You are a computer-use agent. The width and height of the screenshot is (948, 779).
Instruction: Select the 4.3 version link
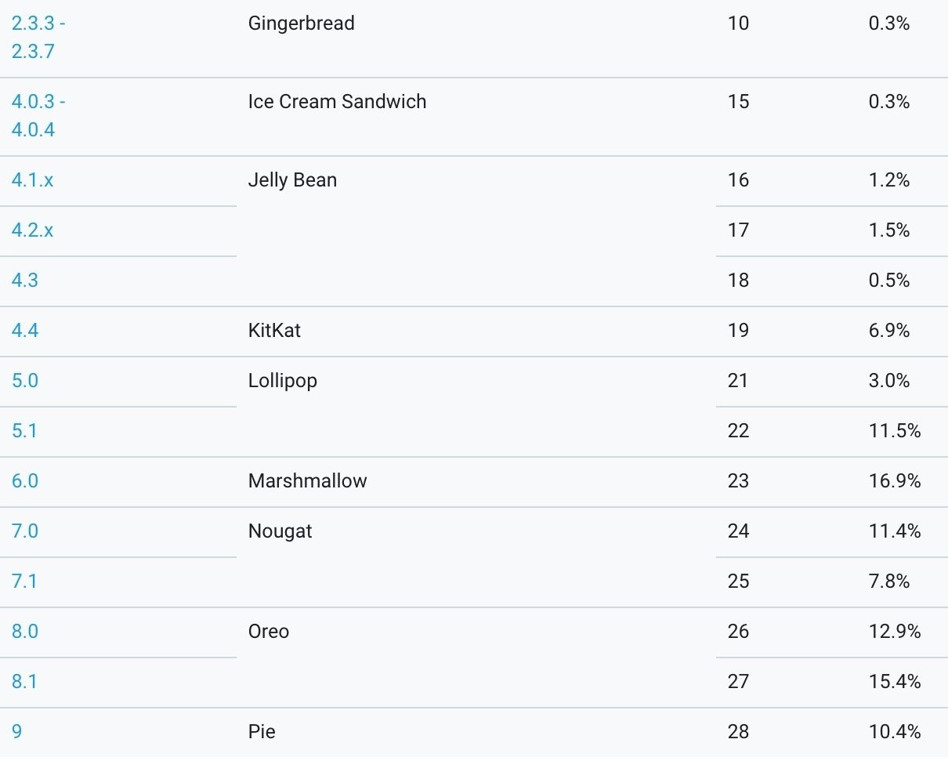click(x=24, y=281)
